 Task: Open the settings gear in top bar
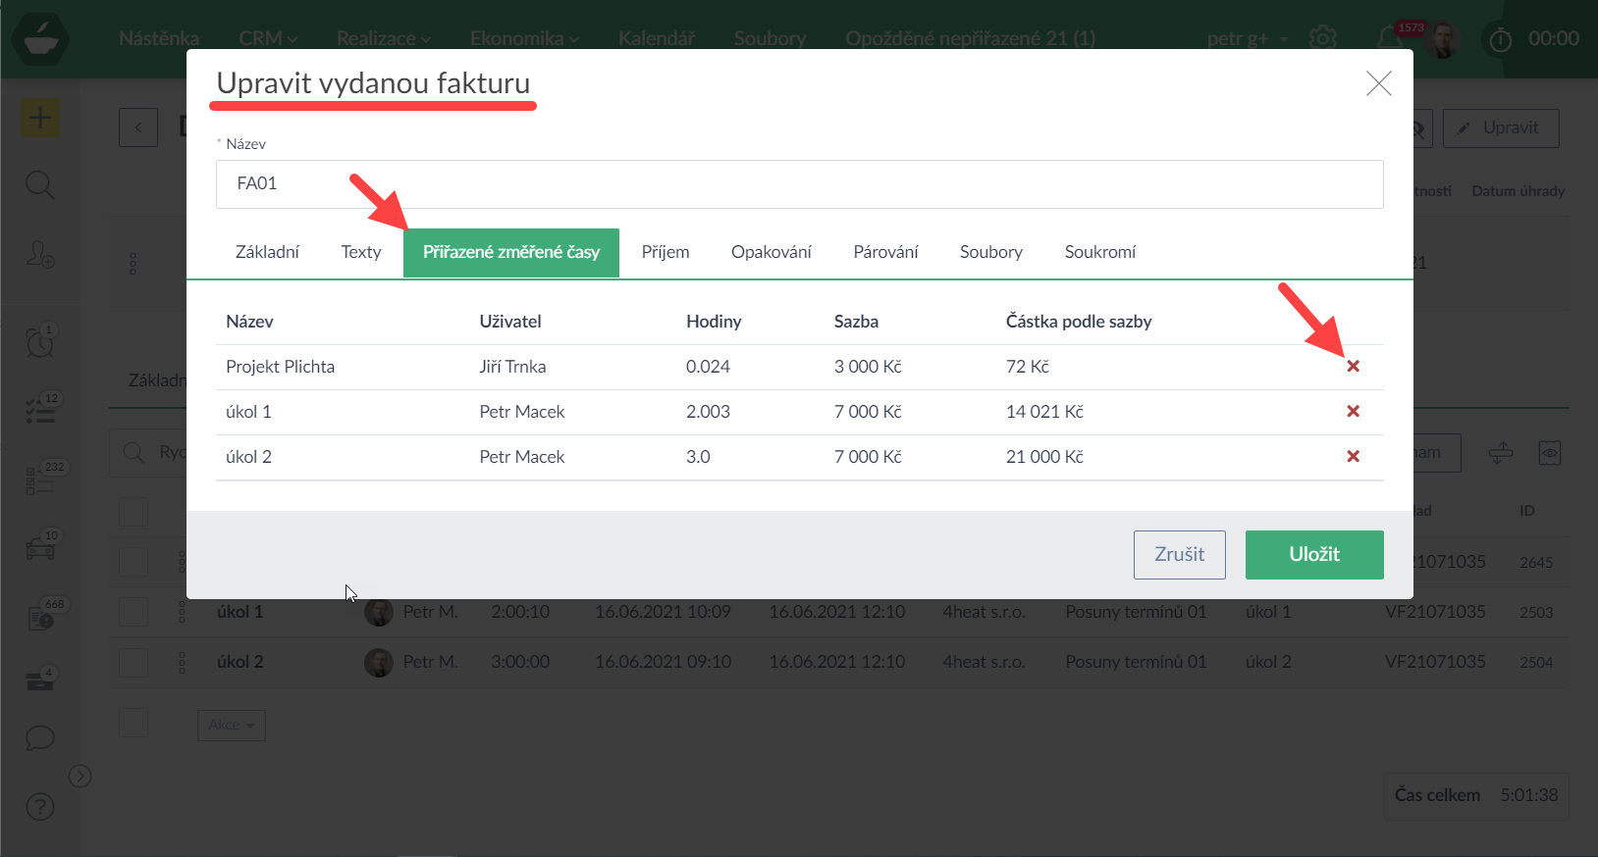point(1322,38)
